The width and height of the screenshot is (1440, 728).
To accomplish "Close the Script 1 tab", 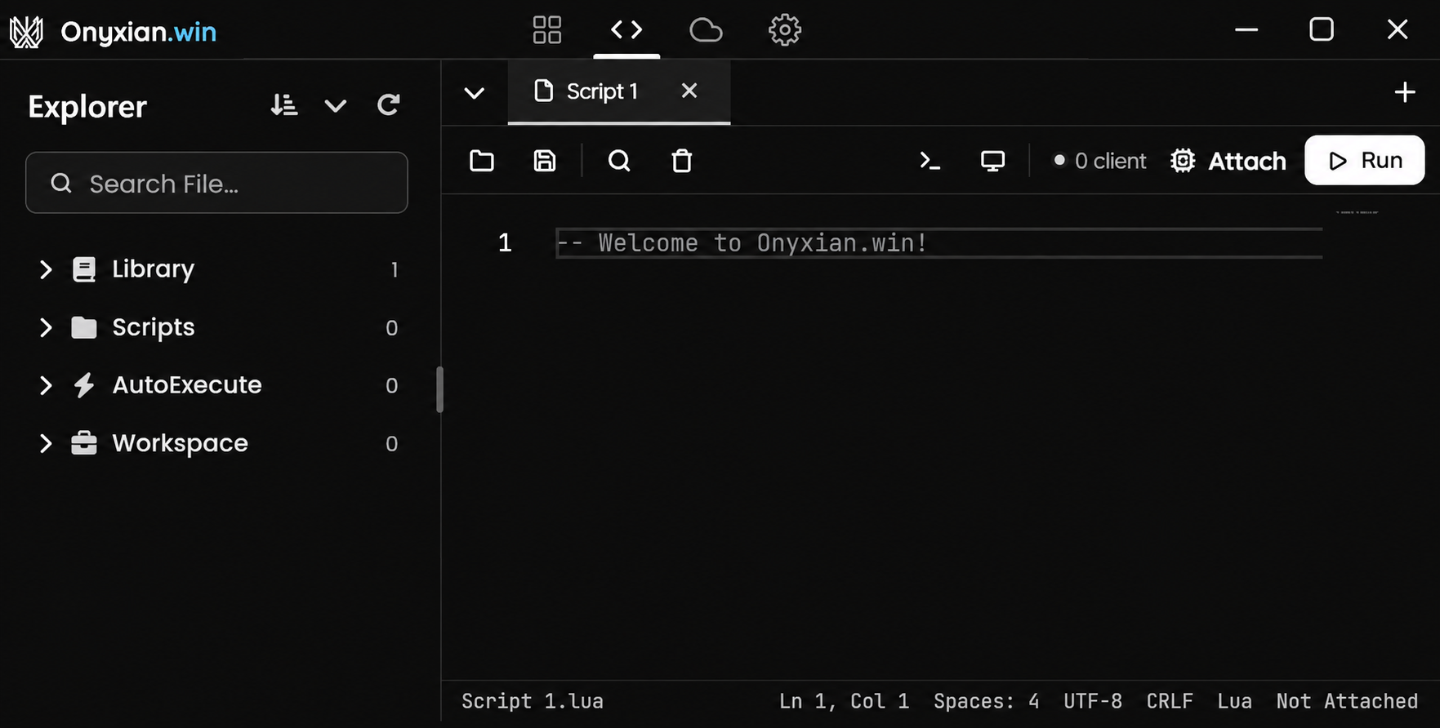I will [x=689, y=91].
